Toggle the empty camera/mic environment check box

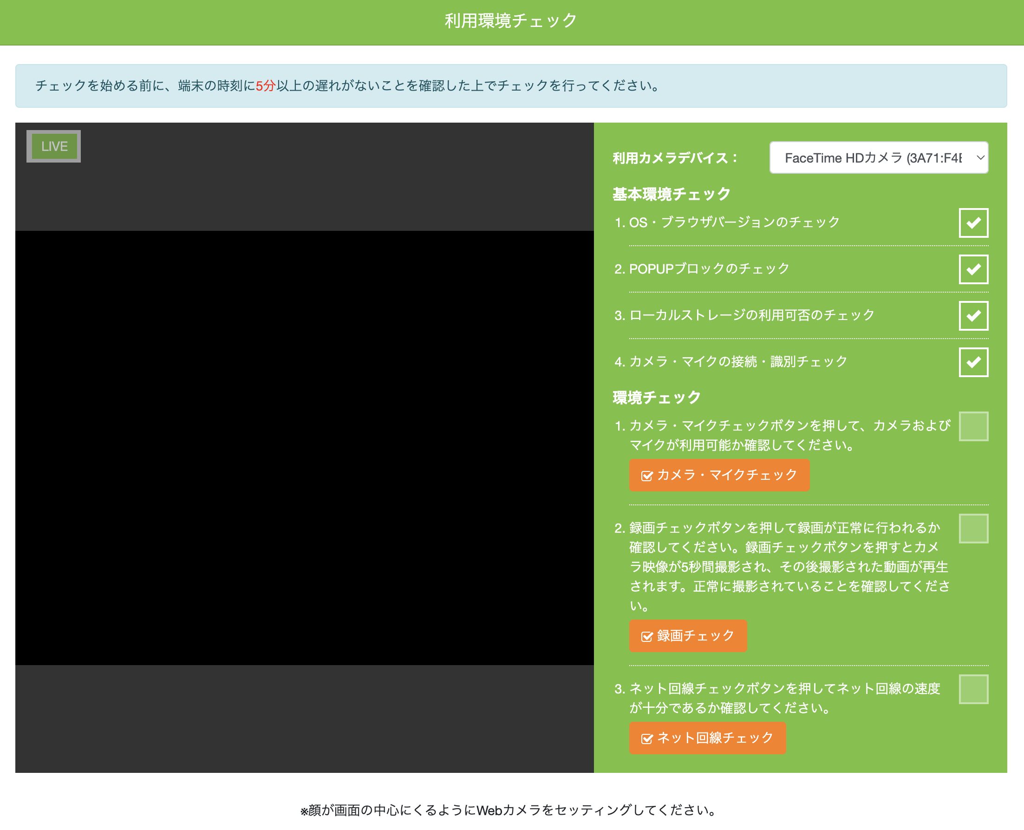click(x=973, y=426)
